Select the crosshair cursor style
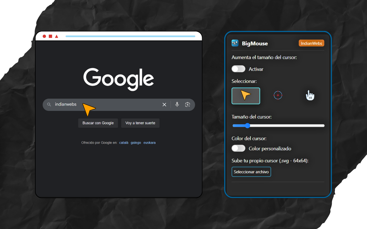Screen dimensions: 367x229 278,95
